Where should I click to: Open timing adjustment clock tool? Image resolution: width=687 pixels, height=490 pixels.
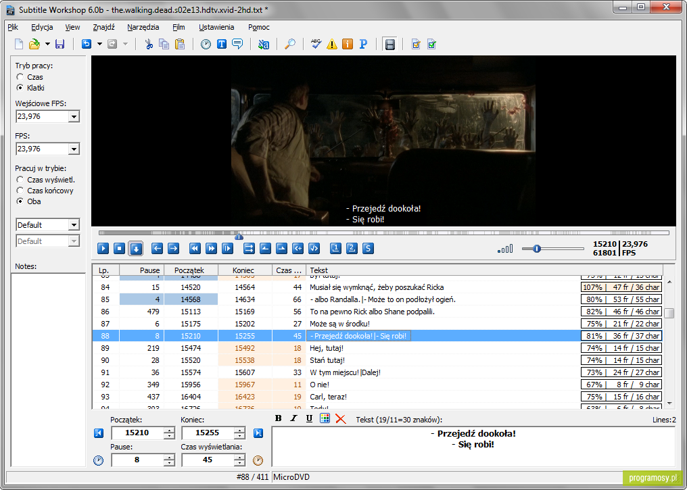(x=206, y=44)
